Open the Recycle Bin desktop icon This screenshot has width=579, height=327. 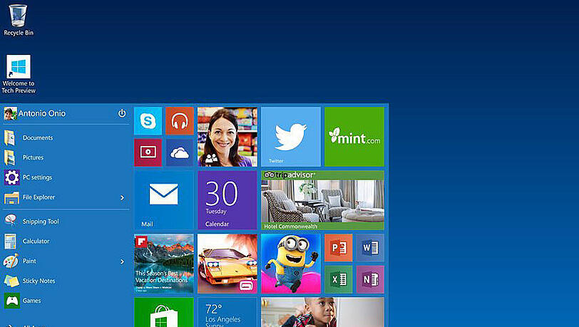(x=18, y=20)
